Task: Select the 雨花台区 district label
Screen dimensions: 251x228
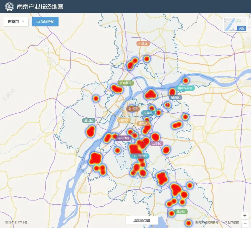Action: click(123, 138)
